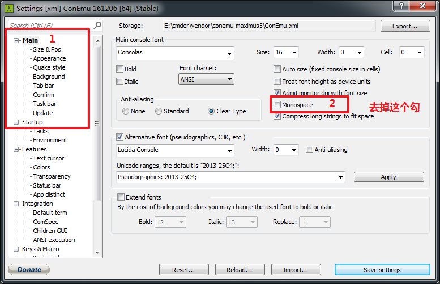Check Treat font height as device units
The height and width of the screenshot is (284, 440).
tap(277, 82)
